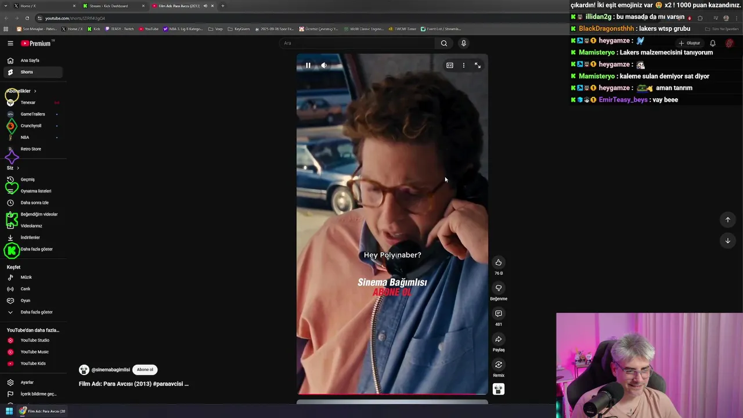Expand Daha fazla göster under Keşfet
This screenshot has height=418, width=743.
(33, 312)
